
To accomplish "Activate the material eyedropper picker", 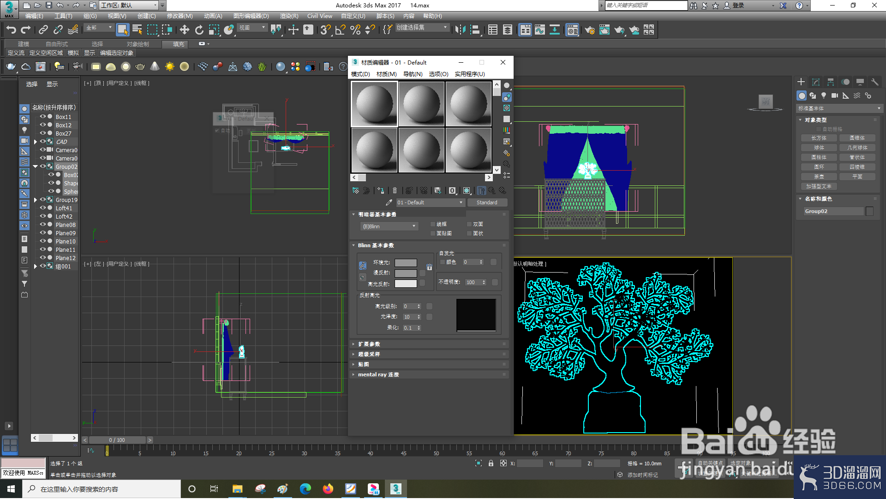I will coord(389,202).
